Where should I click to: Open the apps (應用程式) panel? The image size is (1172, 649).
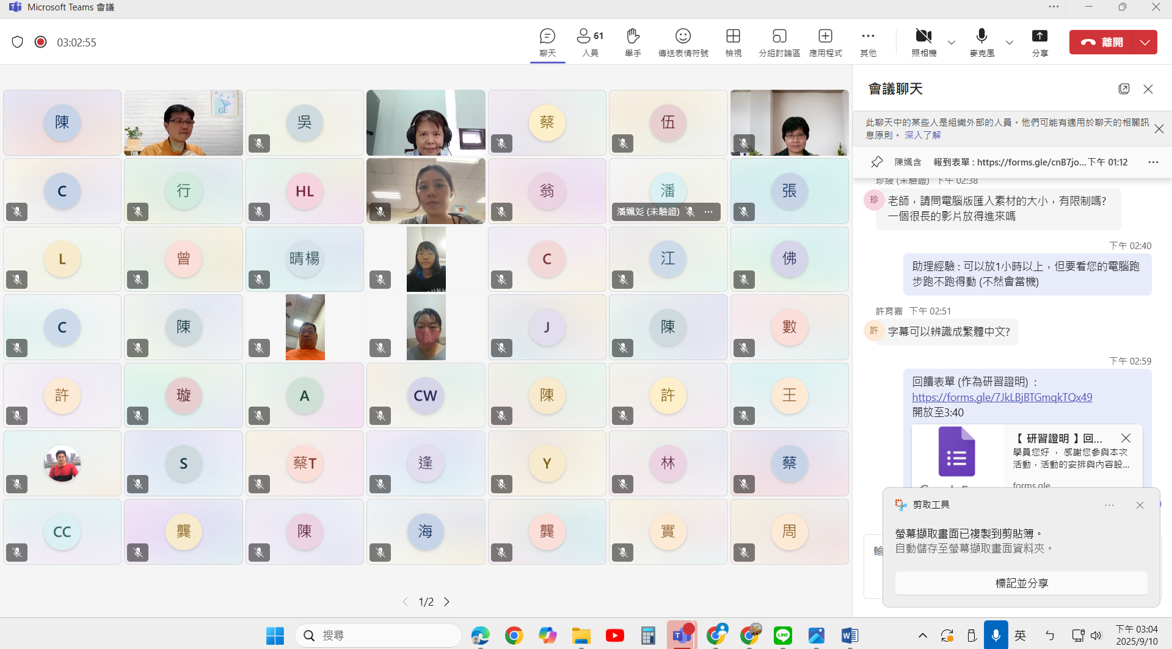pos(825,42)
